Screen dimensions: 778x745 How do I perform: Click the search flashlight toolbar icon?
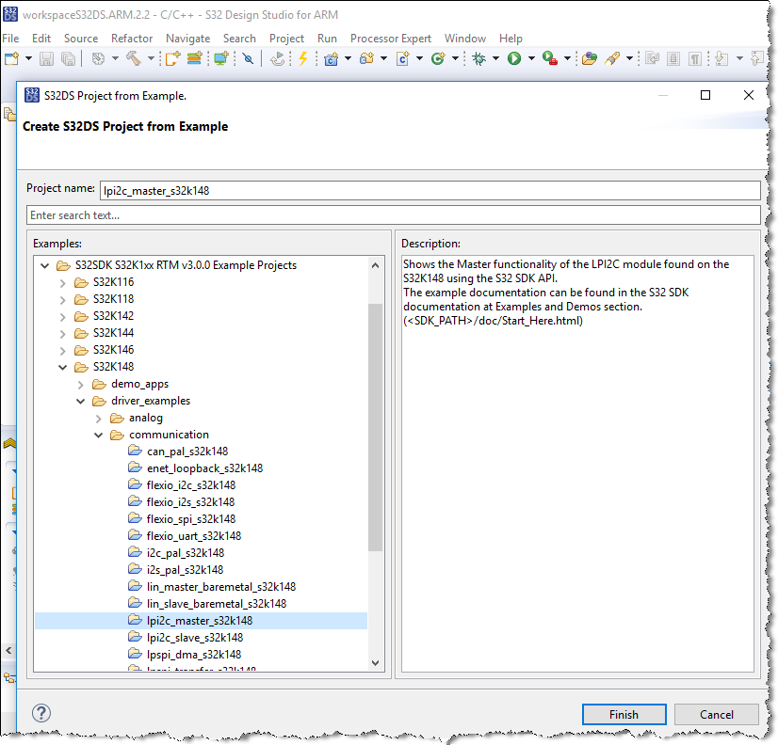coord(612,59)
